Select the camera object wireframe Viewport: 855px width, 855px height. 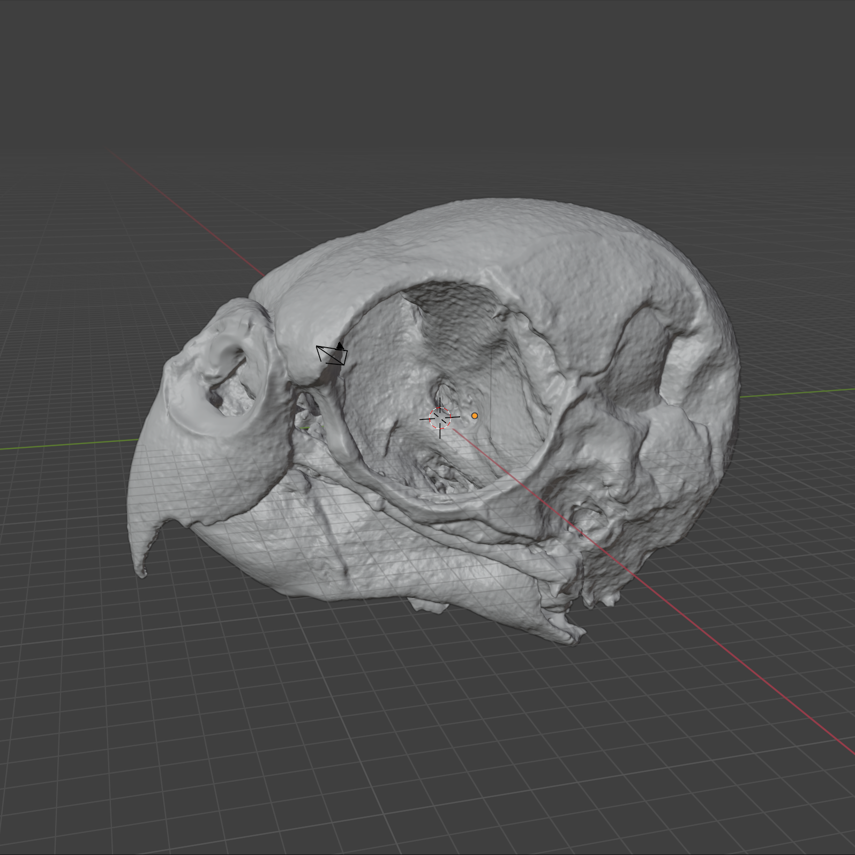(x=332, y=354)
